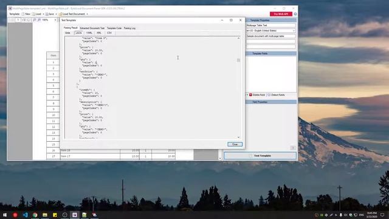Image resolution: width=389 pixels, height=219 pixels.
Task: Open the Load Test Document dropdown arrow
Action: [87, 14]
